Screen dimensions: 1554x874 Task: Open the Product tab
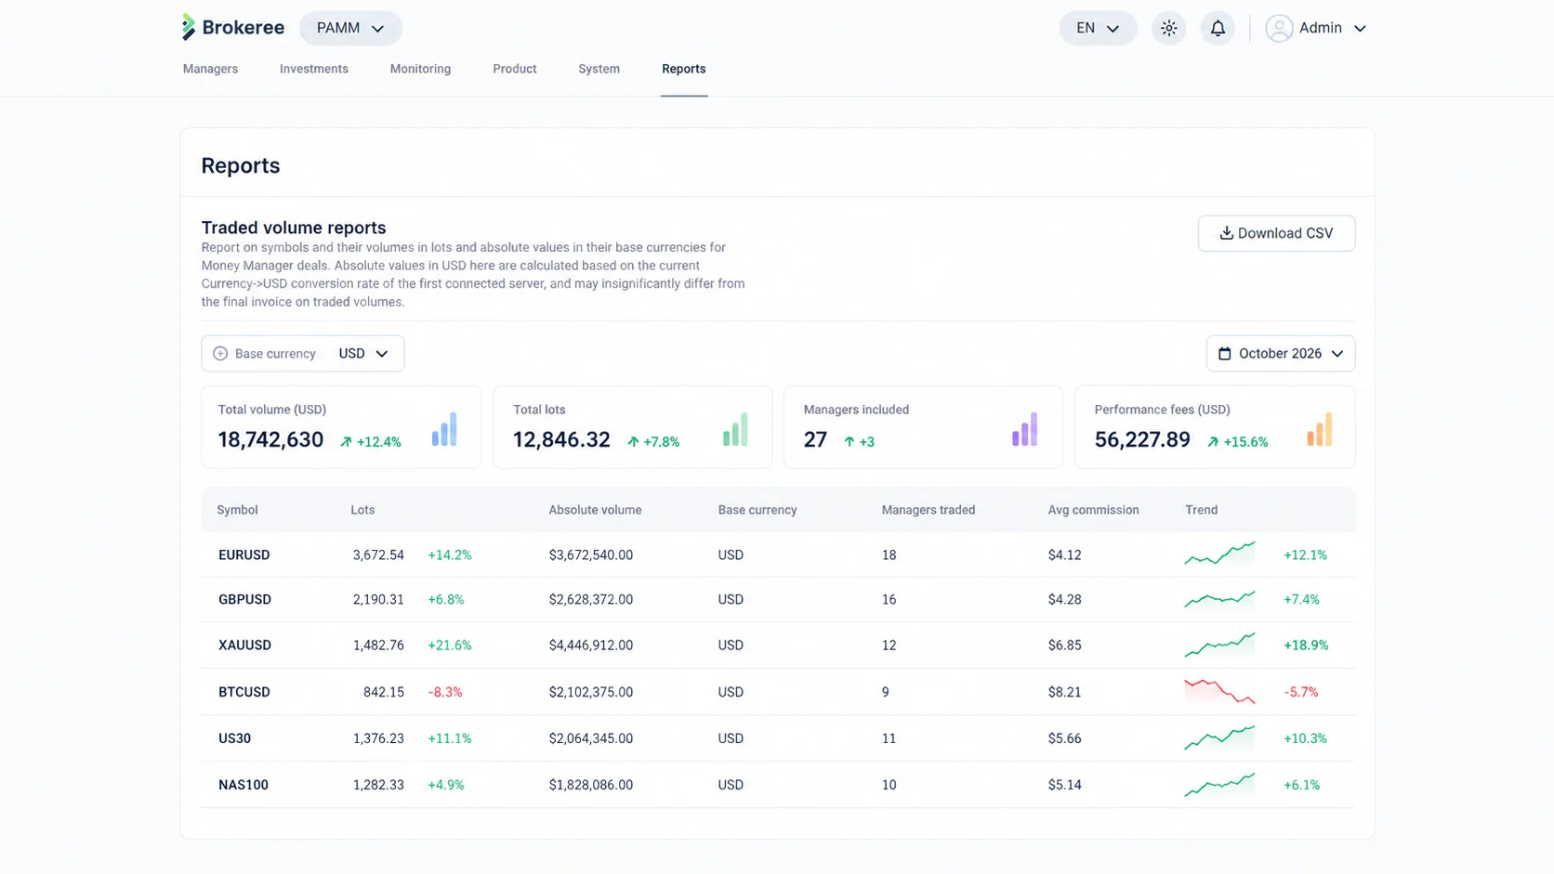515,69
